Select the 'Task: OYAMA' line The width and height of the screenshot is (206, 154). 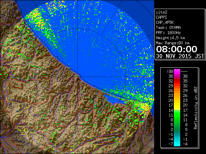tap(168, 28)
